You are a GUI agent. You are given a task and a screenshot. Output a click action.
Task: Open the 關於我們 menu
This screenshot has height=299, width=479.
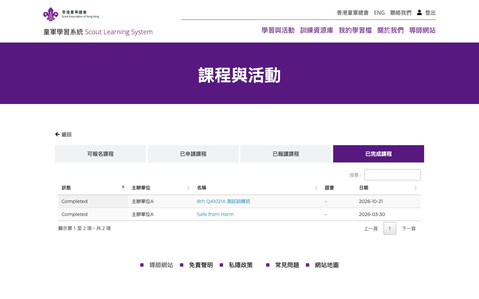coord(391,30)
